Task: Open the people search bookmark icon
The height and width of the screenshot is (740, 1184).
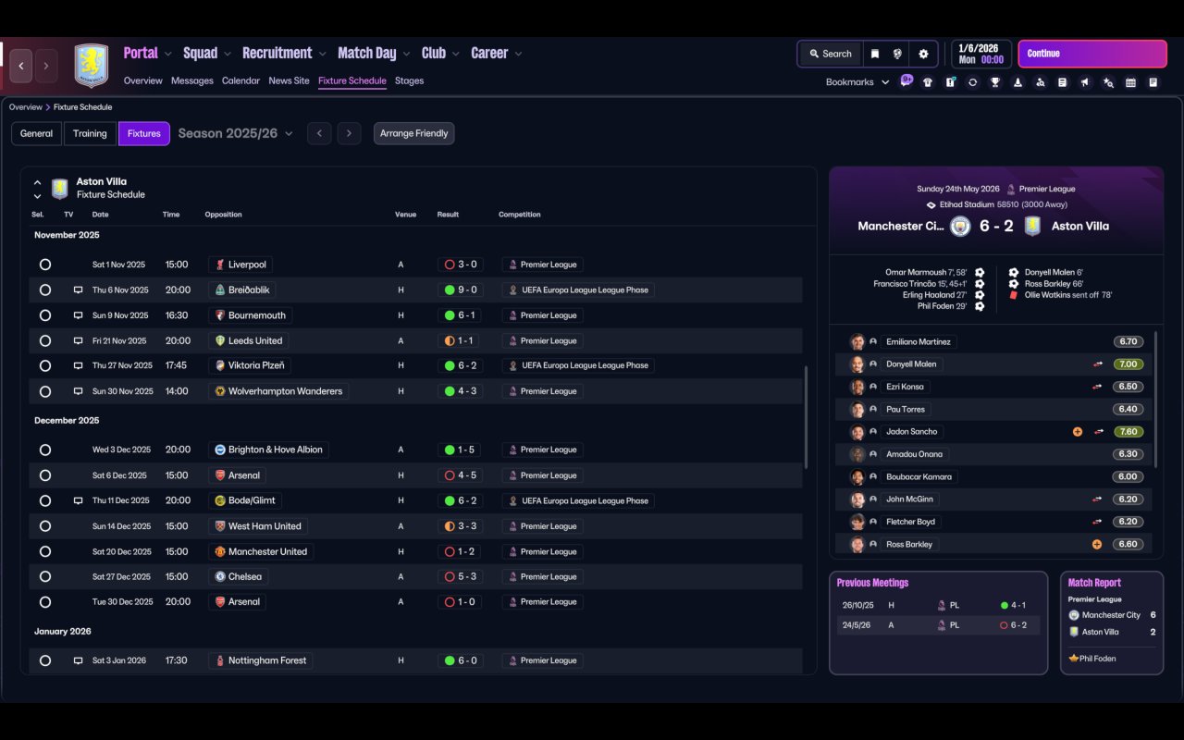Action: pyautogui.click(x=1041, y=82)
